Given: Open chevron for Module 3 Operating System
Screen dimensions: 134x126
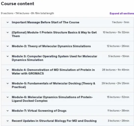Looking at the screenshot, I should 8,56.
